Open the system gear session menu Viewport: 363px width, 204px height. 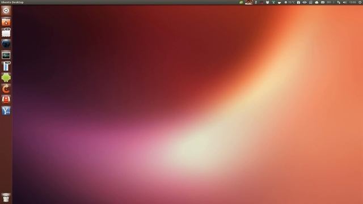click(360, 2)
